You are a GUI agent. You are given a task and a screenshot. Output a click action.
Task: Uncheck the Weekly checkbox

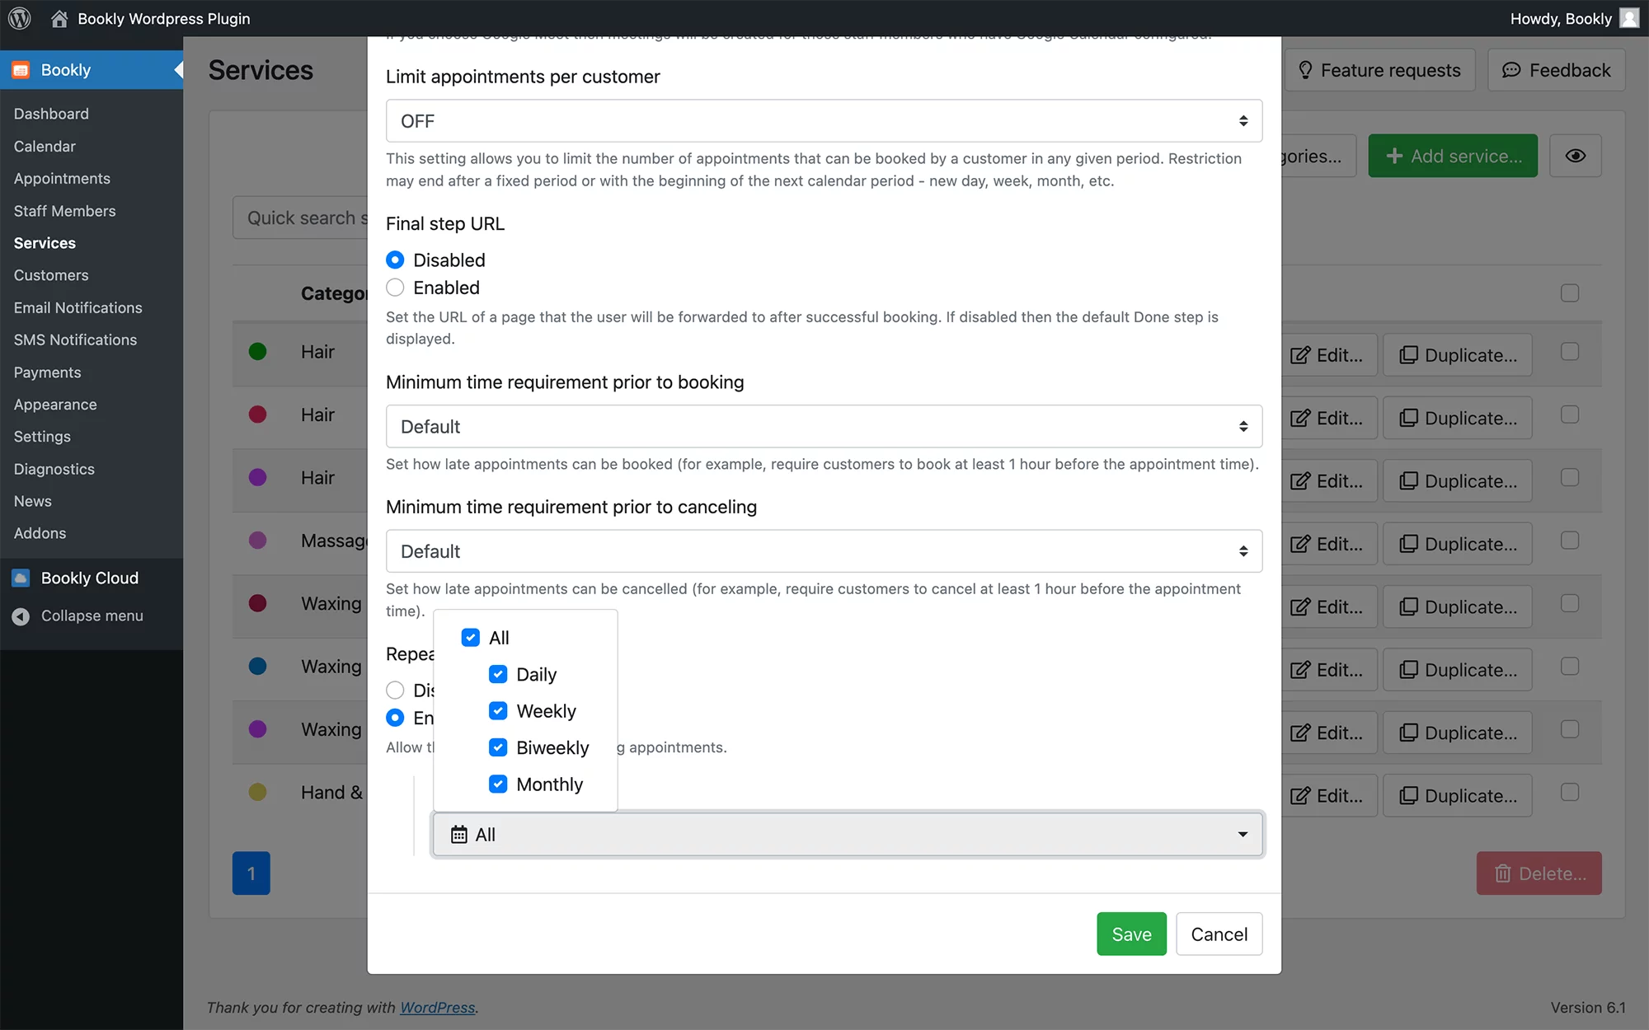[x=498, y=710]
